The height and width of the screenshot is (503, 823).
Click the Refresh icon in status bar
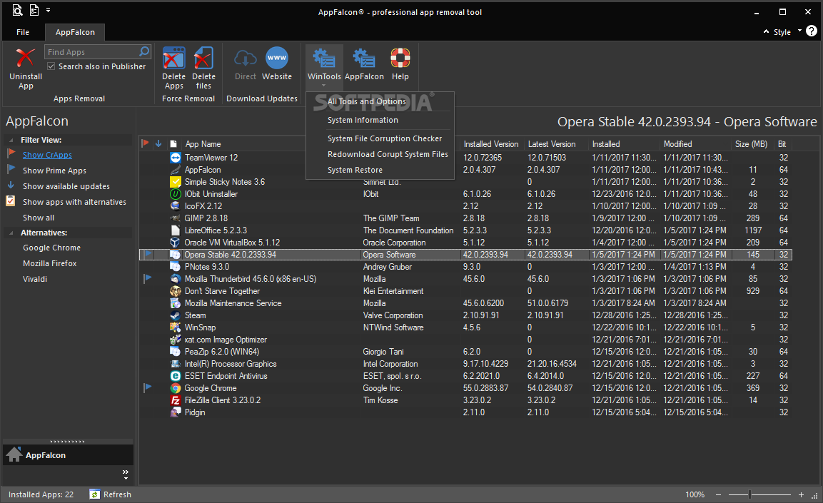click(x=94, y=494)
